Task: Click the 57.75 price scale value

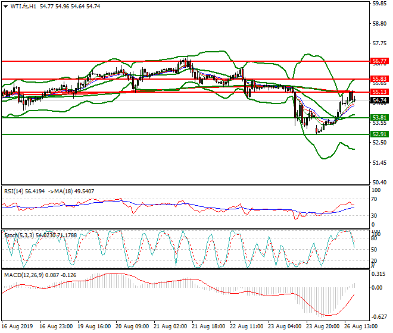Action: [379, 43]
